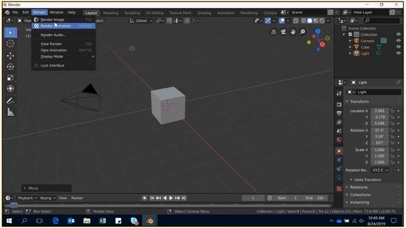Choose Render Image menu entry

pyautogui.click(x=63, y=20)
